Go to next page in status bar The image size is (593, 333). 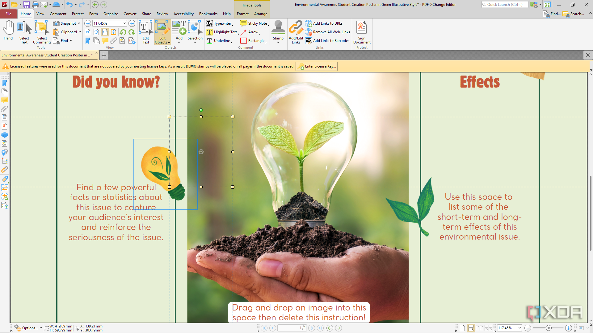(x=312, y=328)
